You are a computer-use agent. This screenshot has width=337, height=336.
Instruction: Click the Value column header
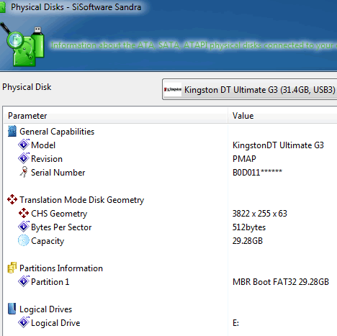click(x=282, y=116)
